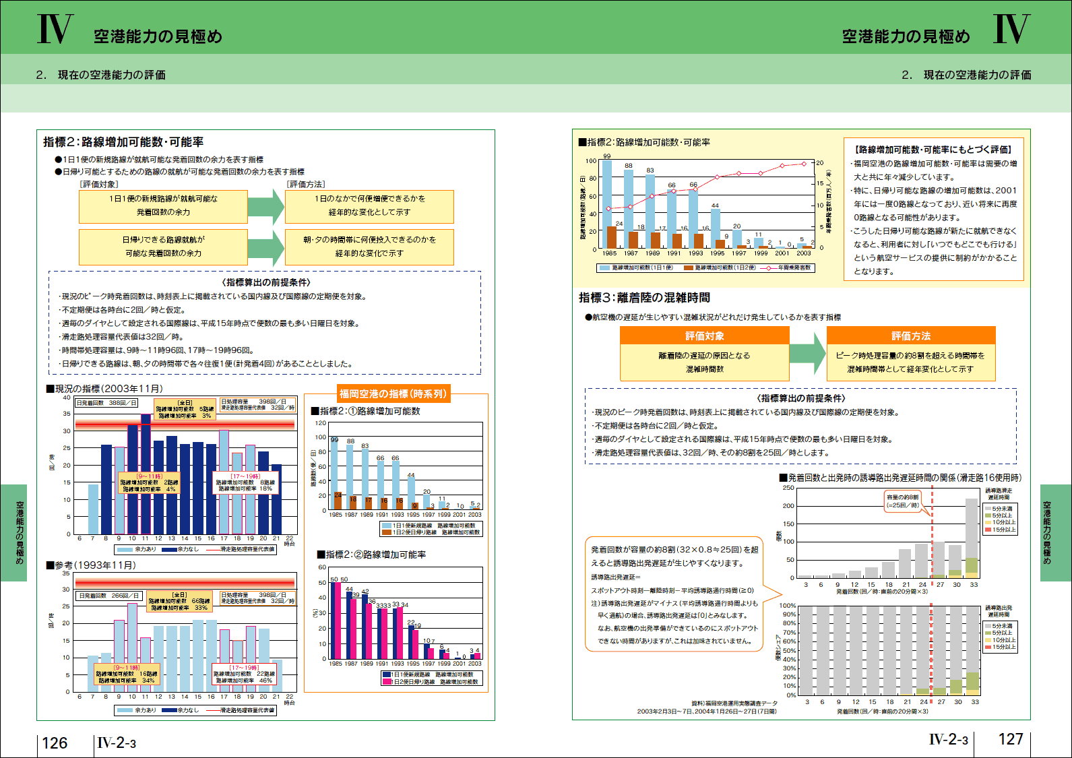Click yellow box '日帰りできる路線就航が 可能な発着回数の余力'
1072x758 pixels.
click(163, 247)
